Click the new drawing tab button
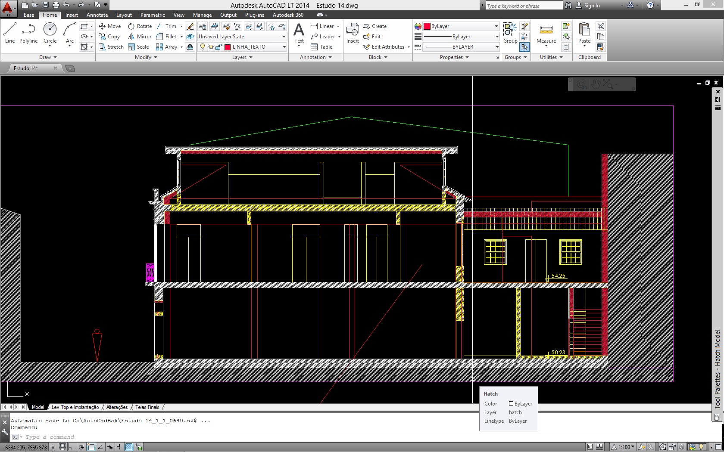This screenshot has width=724, height=452. pyautogui.click(x=70, y=68)
